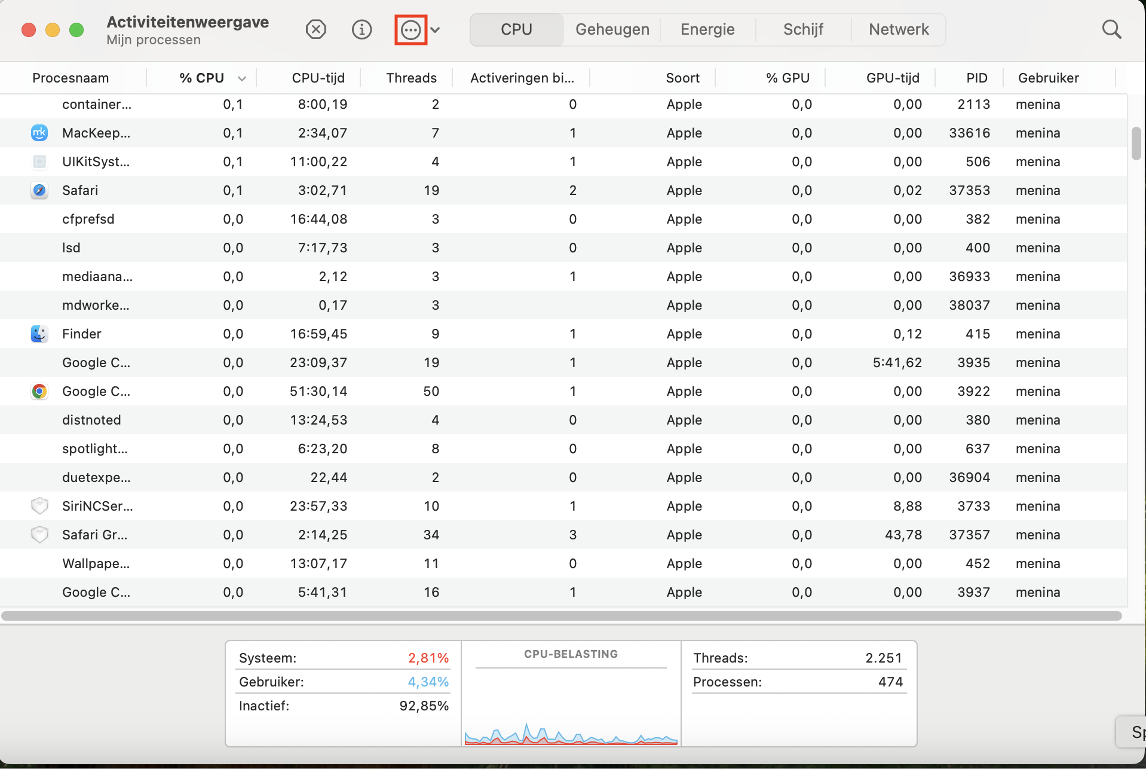The image size is (1146, 769).
Task: Click the vertical scrollbar thumb
Action: [1136, 144]
